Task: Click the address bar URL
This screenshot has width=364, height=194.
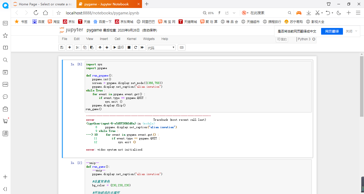Action: (103, 13)
